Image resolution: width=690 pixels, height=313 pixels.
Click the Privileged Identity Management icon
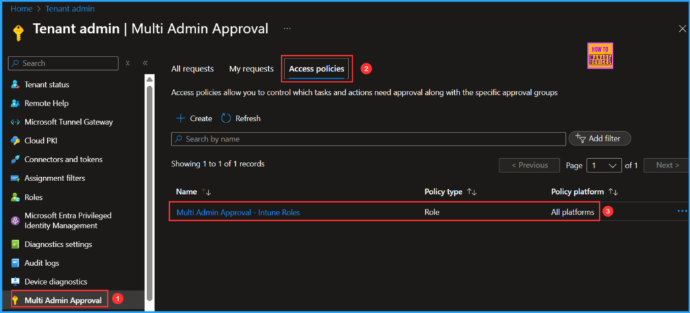point(15,221)
